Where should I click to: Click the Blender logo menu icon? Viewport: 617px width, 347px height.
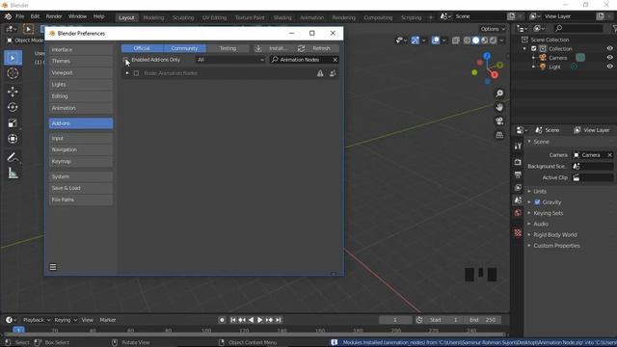click(x=8, y=16)
